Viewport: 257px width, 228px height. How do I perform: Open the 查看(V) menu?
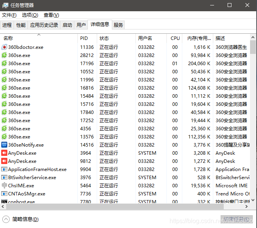click(x=51, y=15)
